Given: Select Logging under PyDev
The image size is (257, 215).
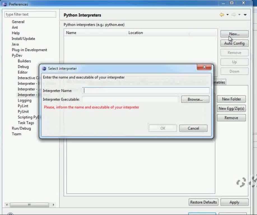Looking at the screenshot, I should (x=25, y=101).
